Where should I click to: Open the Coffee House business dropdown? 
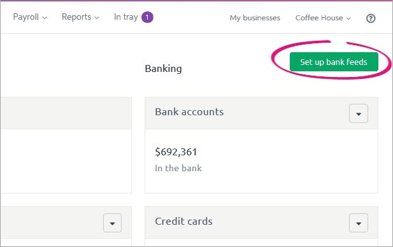[323, 18]
